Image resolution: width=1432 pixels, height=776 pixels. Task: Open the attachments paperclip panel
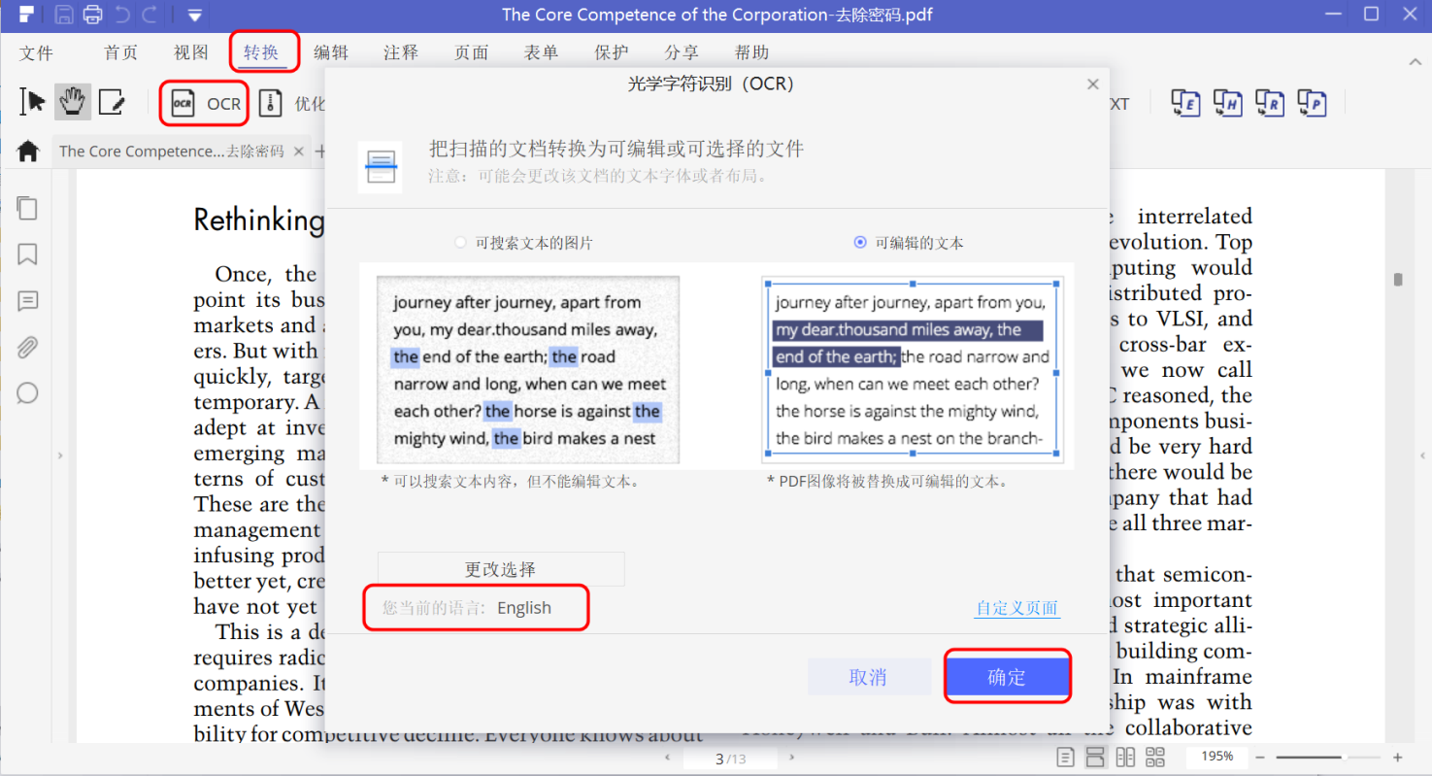[27, 347]
